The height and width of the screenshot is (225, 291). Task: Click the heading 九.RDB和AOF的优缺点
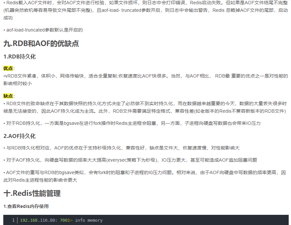pyautogui.click(x=41, y=43)
